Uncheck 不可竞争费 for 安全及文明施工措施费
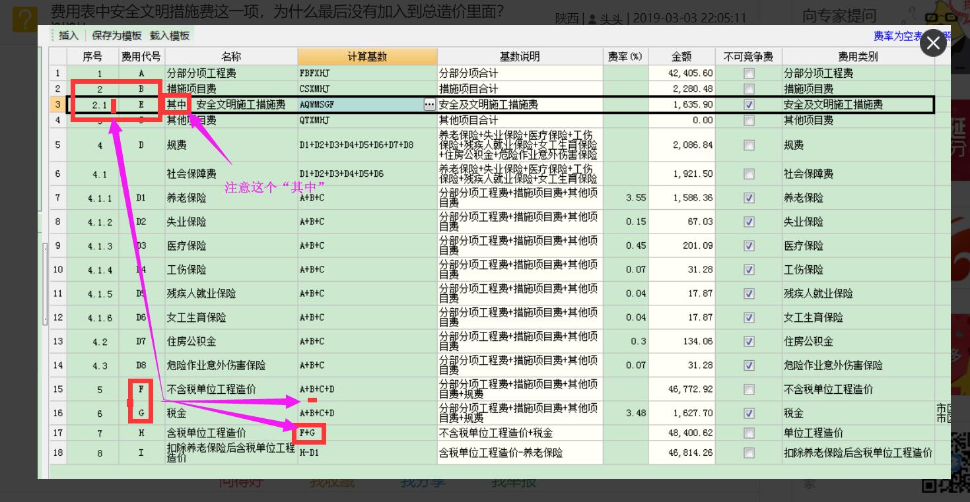970x502 pixels. 749,104
